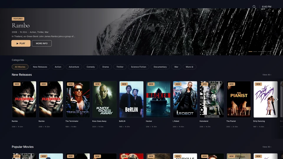Open the search magnifier icon
Screen dimensions: 283x159
click(254, 7)
